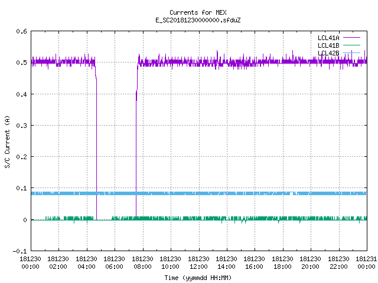Viewport: 378px width, 283px height.
Task: Click the y-axis tick label '0.4'
Action: pyautogui.click(x=21, y=94)
